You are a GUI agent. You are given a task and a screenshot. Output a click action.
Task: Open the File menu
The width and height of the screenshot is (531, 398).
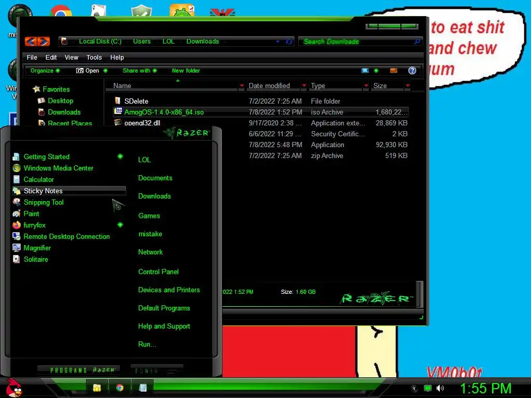point(32,57)
